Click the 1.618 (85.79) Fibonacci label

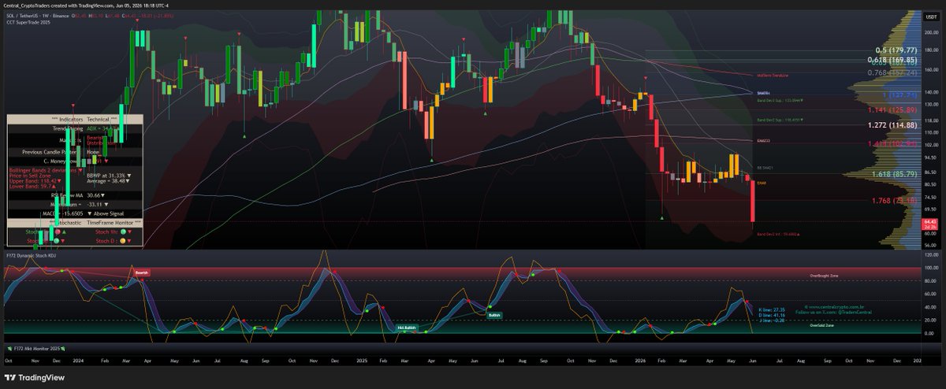coord(893,173)
